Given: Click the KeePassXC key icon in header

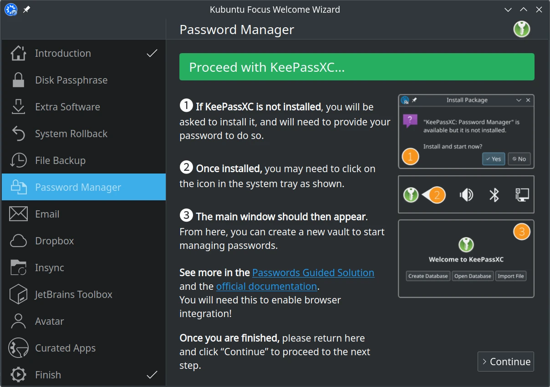Looking at the screenshot, I should pos(521,29).
